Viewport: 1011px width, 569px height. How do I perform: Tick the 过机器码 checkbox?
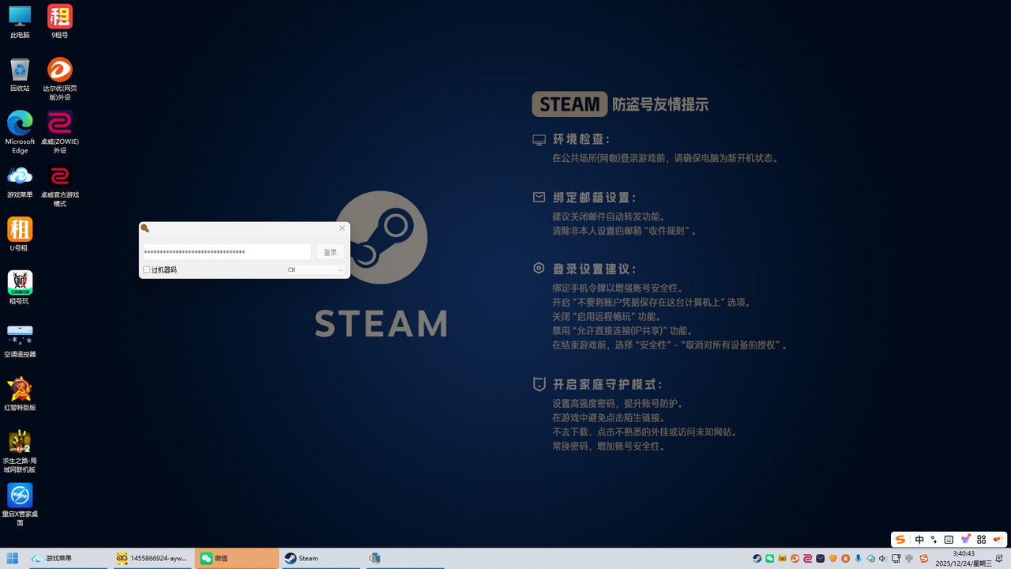click(x=147, y=269)
